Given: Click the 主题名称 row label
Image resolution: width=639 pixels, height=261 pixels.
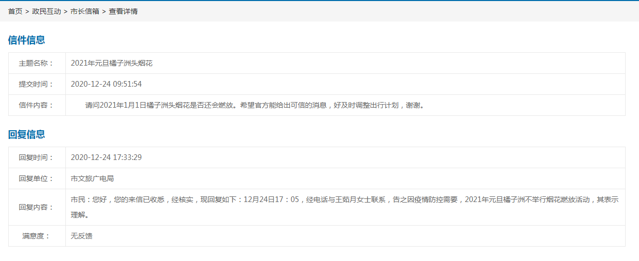Looking at the screenshot, I should click(x=36, y=63).
